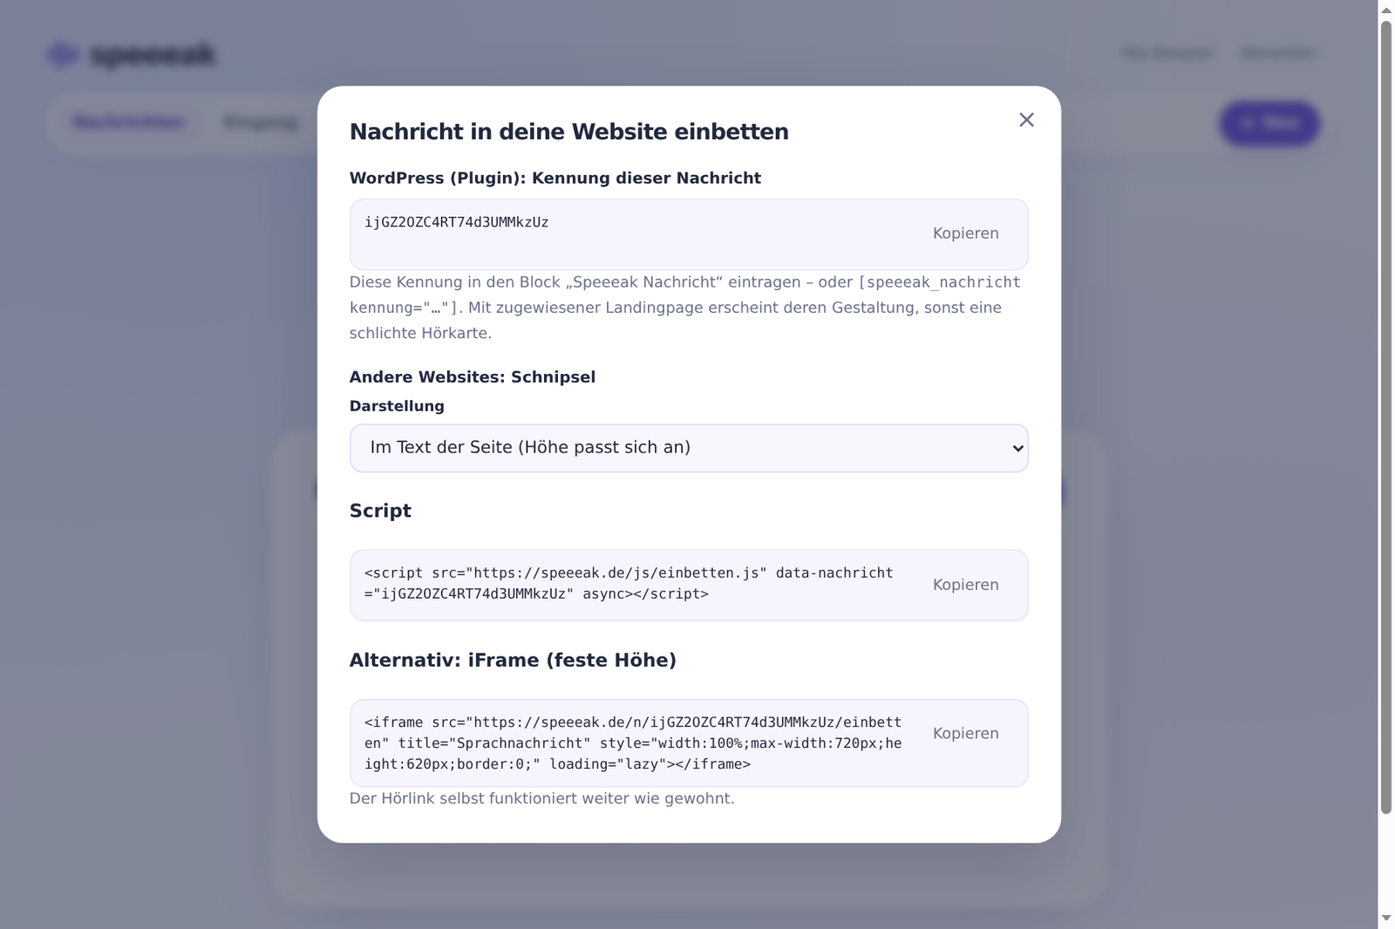Click the blurred speeeak logo icon
Image resolution: width=1395 pixels, height=929 pixels.
(63, 55)
